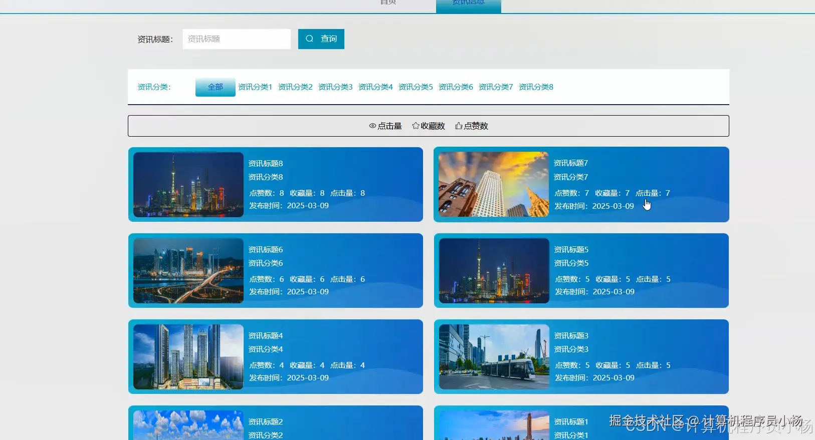Filter by 资讯分类2
815x440 pixels.
click(x=295, y=87)
